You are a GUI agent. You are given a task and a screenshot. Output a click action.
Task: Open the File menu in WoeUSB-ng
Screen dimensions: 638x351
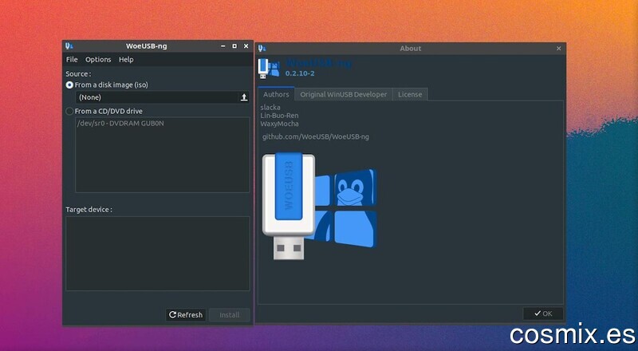point(72,60)
